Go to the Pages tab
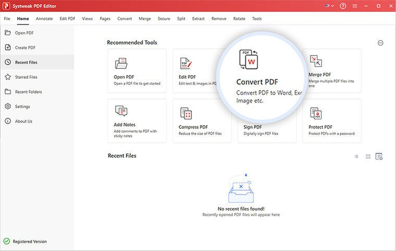396x251 pixels. pyautogui.click(x=105, y=19)
